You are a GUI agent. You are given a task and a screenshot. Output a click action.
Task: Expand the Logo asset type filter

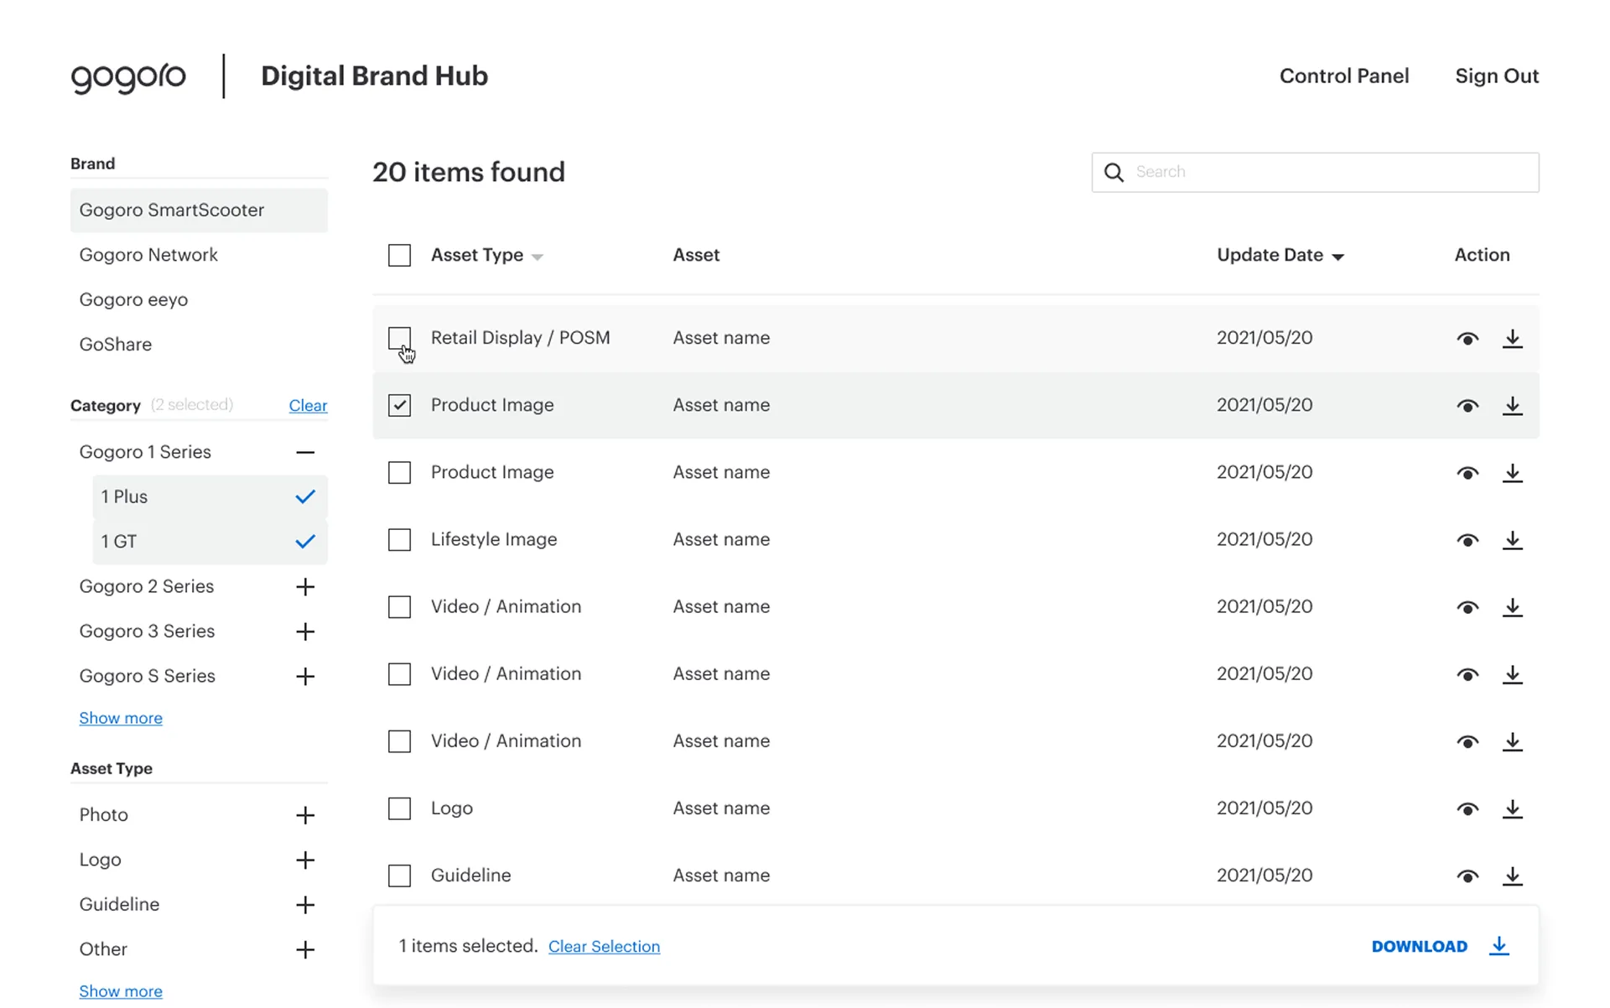pos(305,860)
